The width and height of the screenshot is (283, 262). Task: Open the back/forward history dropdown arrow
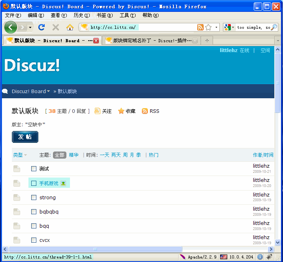30,27
